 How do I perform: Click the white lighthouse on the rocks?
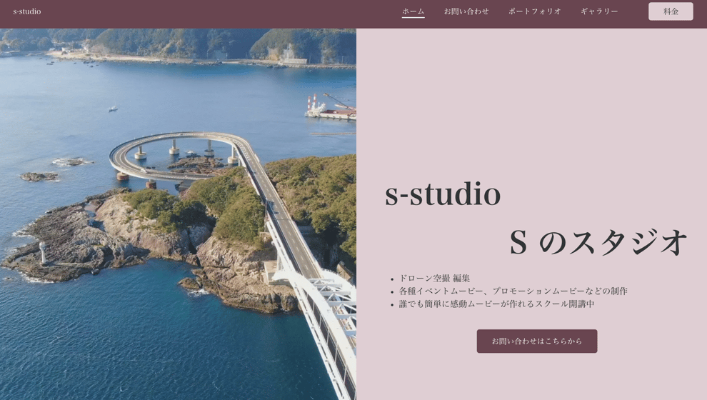coord(43,253)
